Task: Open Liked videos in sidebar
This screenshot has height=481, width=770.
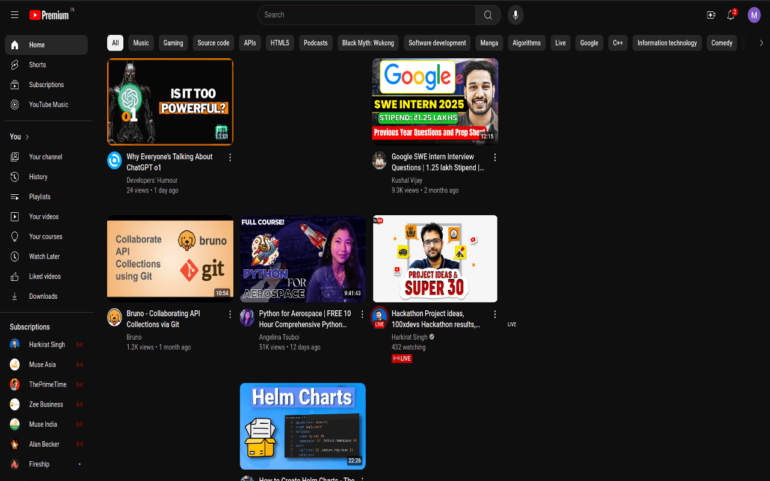Action: click(x=46, y=277)
